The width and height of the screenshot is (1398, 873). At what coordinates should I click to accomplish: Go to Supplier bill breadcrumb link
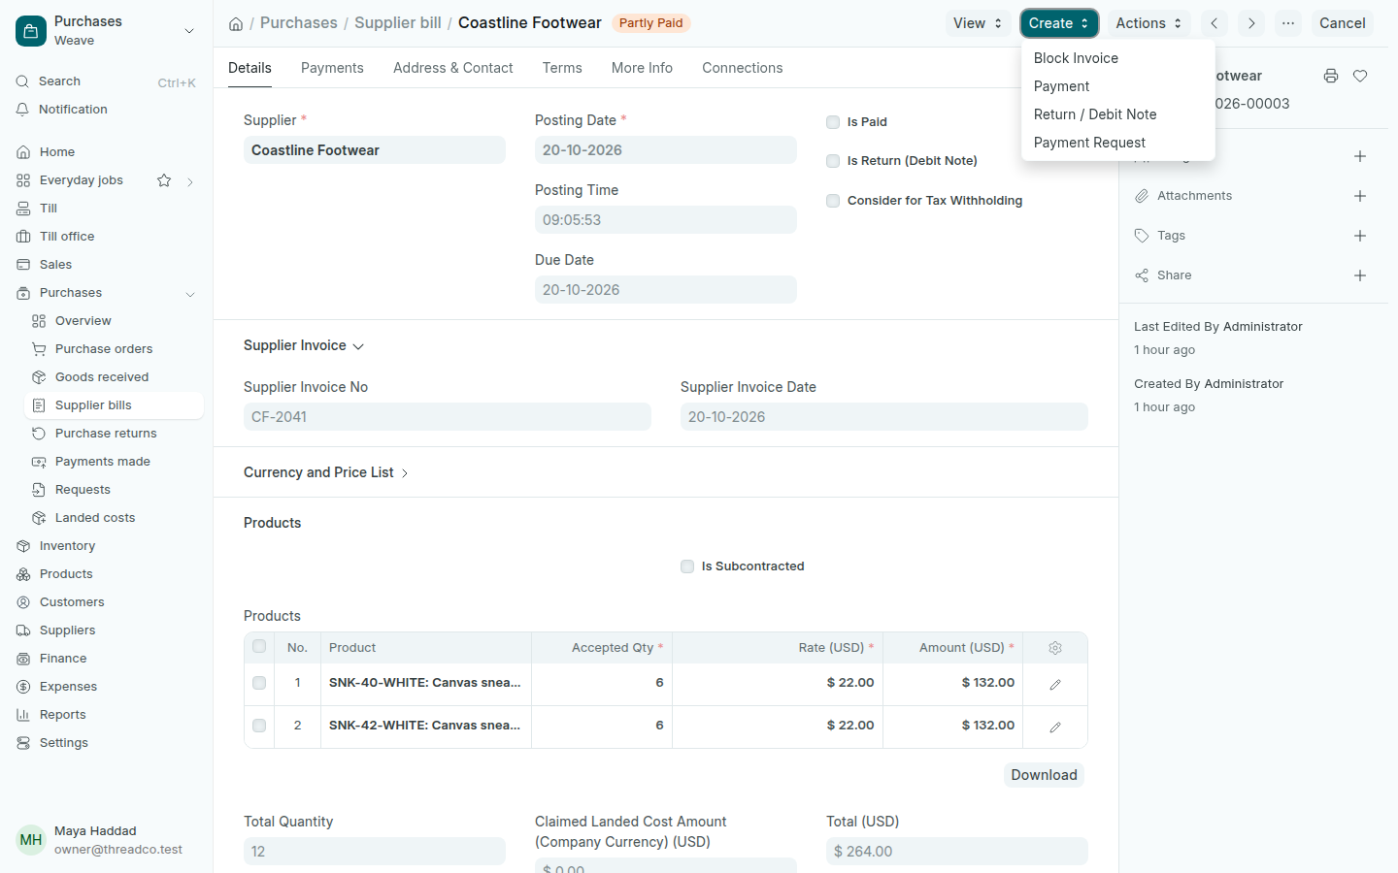coord(398,23)
